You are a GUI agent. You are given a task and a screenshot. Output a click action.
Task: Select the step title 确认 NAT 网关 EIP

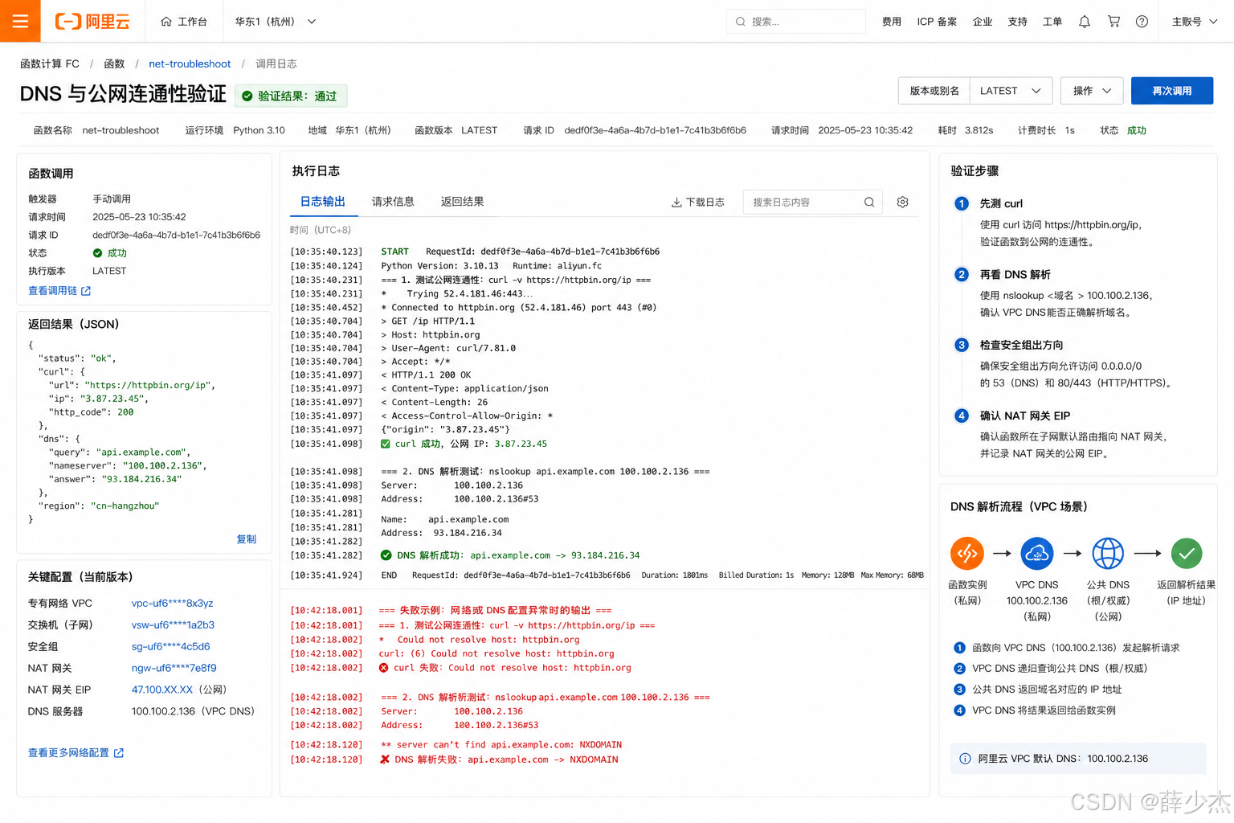[x=1024, y=416]
